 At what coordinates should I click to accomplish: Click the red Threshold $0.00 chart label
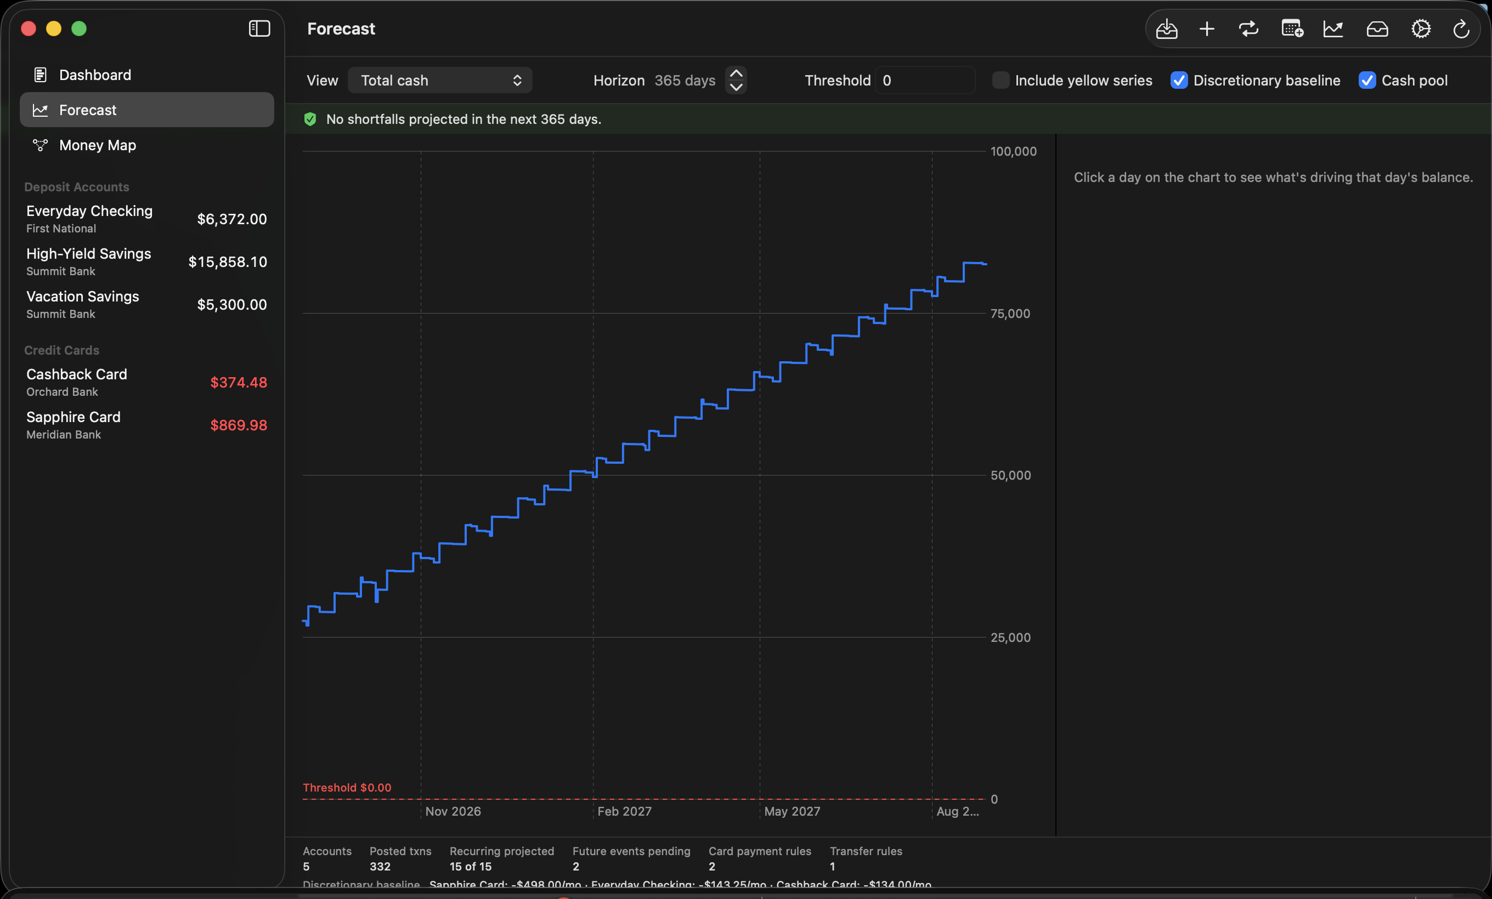click(x=346, y=788)
